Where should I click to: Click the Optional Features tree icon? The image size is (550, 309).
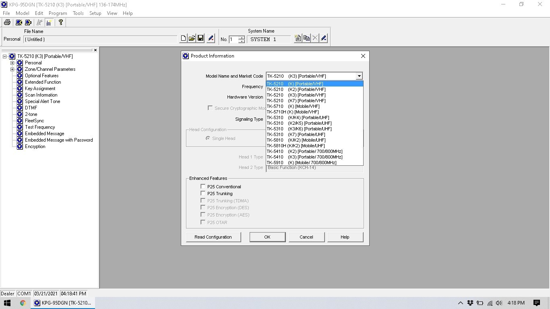pos(19,76)
